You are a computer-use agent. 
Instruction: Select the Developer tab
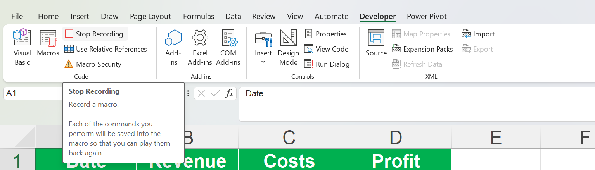(x=378, y=16)
